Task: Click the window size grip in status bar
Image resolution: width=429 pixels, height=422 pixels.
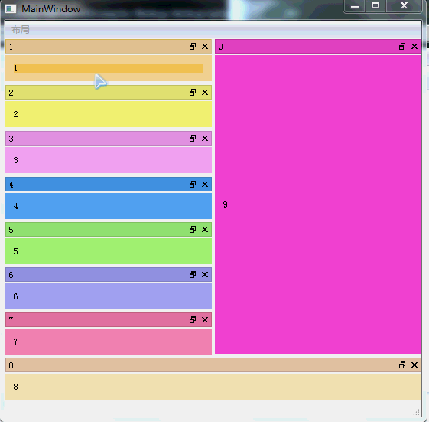Action: tap(417, 412)
